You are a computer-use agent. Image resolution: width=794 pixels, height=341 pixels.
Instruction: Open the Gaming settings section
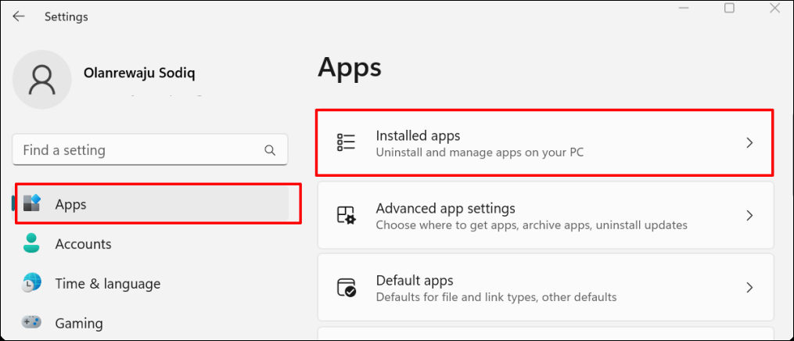78,323
